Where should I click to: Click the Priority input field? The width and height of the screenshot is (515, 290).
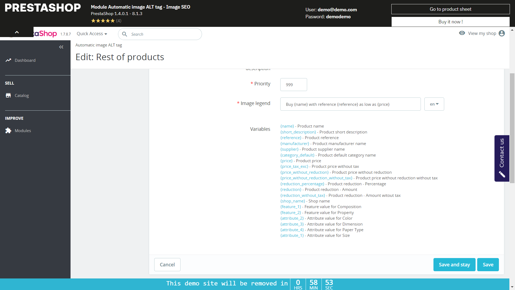293,85
